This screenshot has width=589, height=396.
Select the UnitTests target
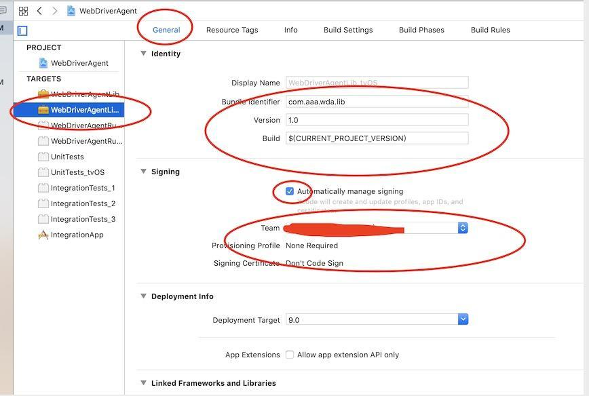(71, 157)
